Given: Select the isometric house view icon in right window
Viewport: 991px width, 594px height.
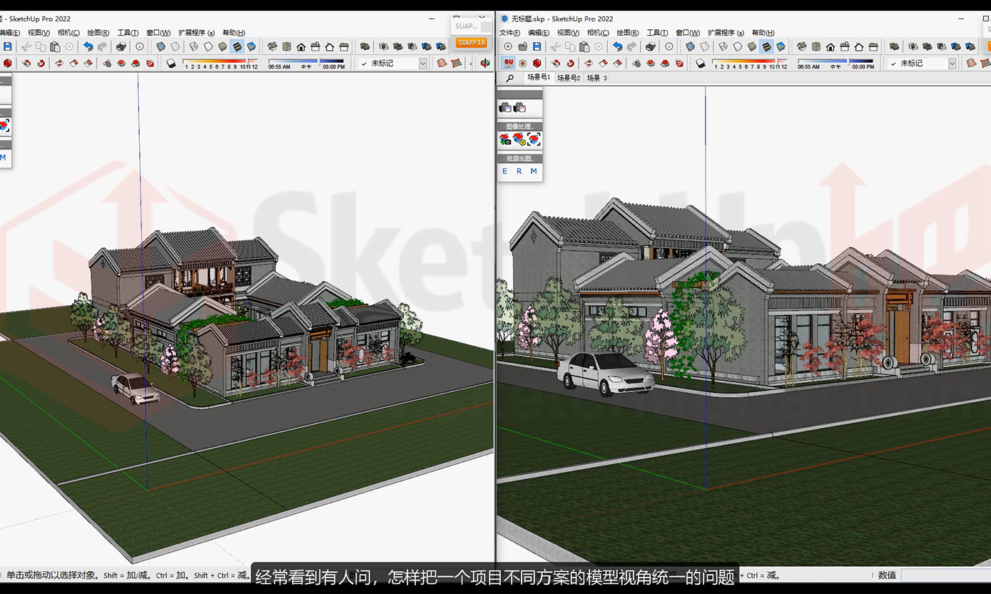Looking at the screenshot, I should pyautogui.click(x=802, y=47).
